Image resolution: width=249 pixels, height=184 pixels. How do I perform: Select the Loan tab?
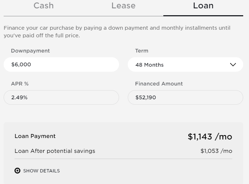(203, 6)
